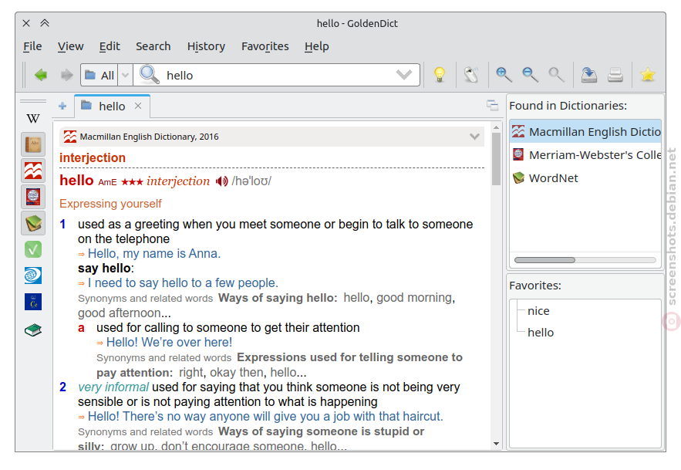681x470 pixels.
Task: Open the Help menu
Action: click(317, 46)
